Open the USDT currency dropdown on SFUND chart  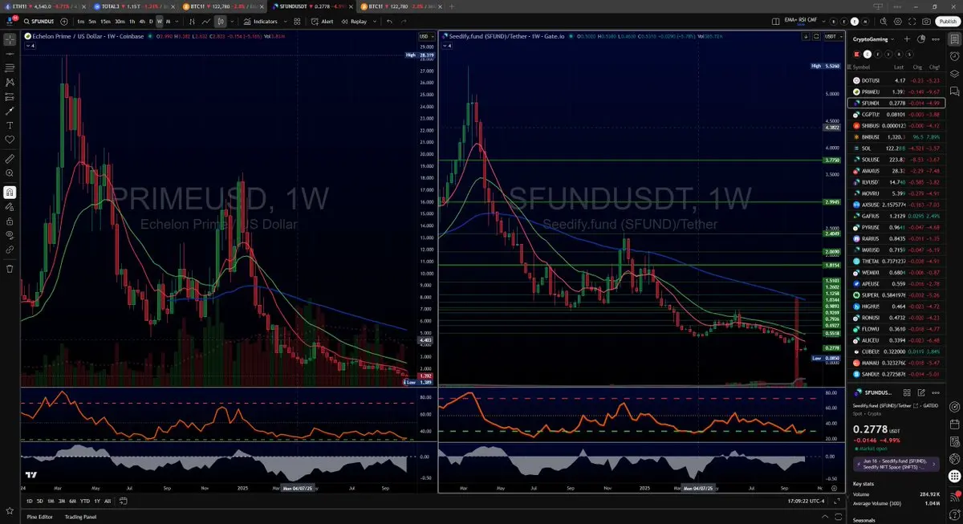point(834,36)
